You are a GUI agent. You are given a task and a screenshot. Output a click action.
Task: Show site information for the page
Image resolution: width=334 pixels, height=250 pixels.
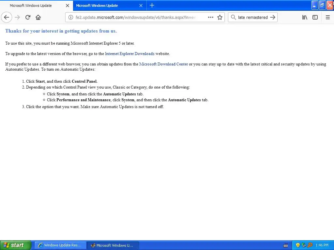click(70, 18)
